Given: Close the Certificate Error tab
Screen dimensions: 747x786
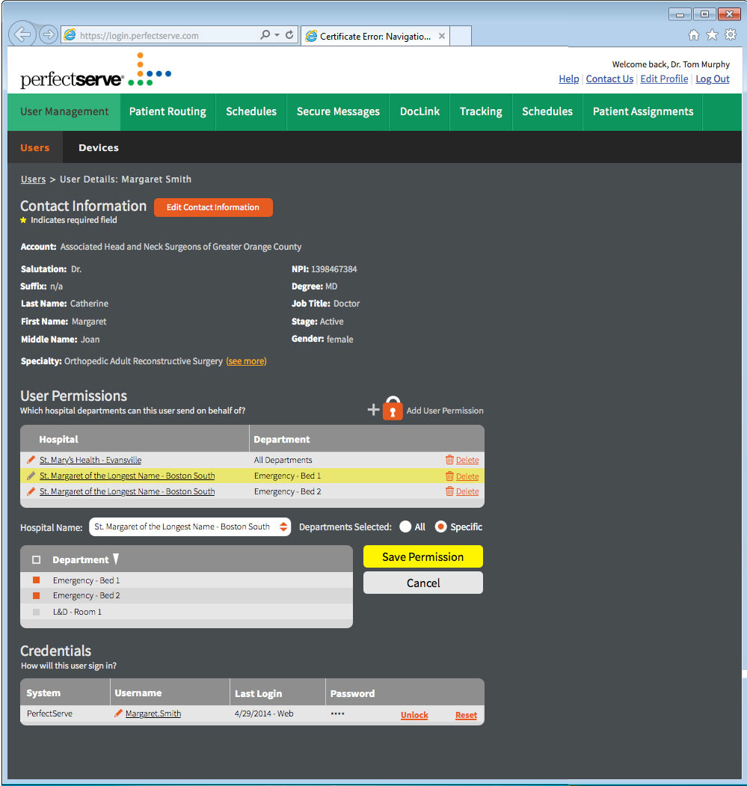Looking at the screenshot, I should (442, 36).
